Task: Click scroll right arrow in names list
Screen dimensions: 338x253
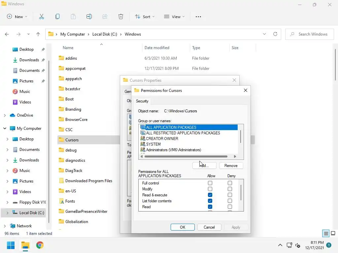Action: click(x=235, y=156)
